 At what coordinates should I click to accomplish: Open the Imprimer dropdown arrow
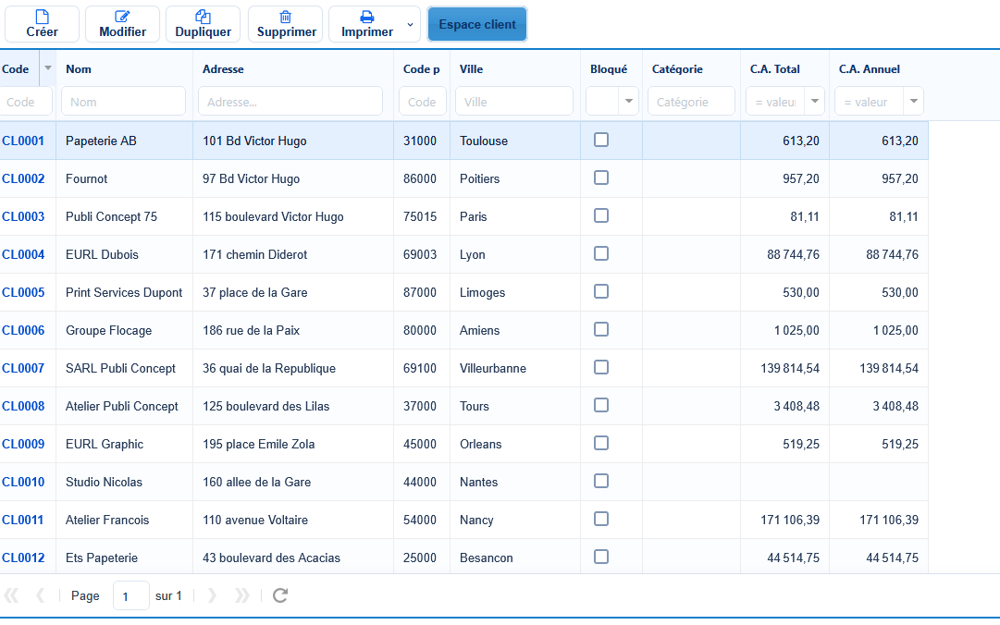click(410, 24)
